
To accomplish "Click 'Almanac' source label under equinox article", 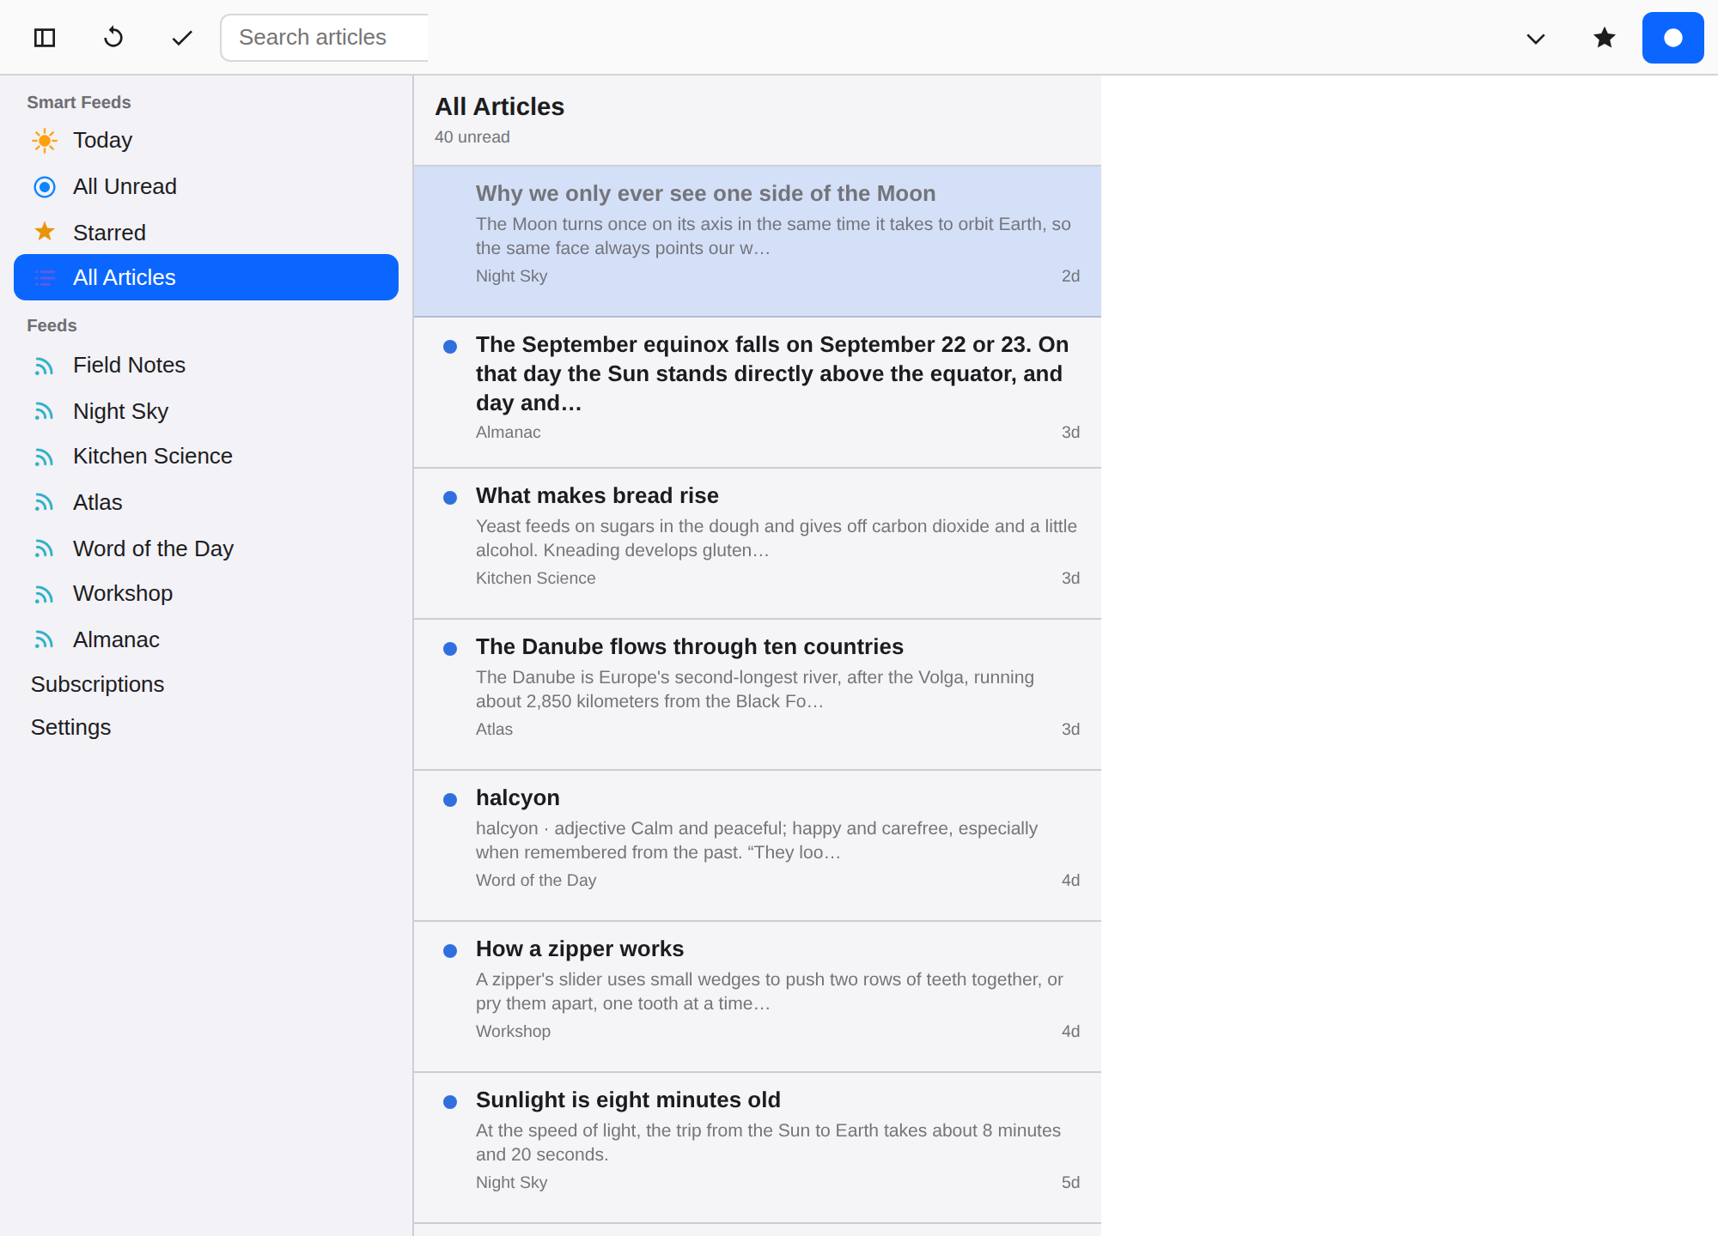I will tap(509, 433).
